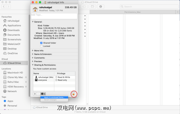The width and height of the screenshot is (180, 114).
Task: Expand the Preview section
Action: pyautogui.click(x=33, y=61)
